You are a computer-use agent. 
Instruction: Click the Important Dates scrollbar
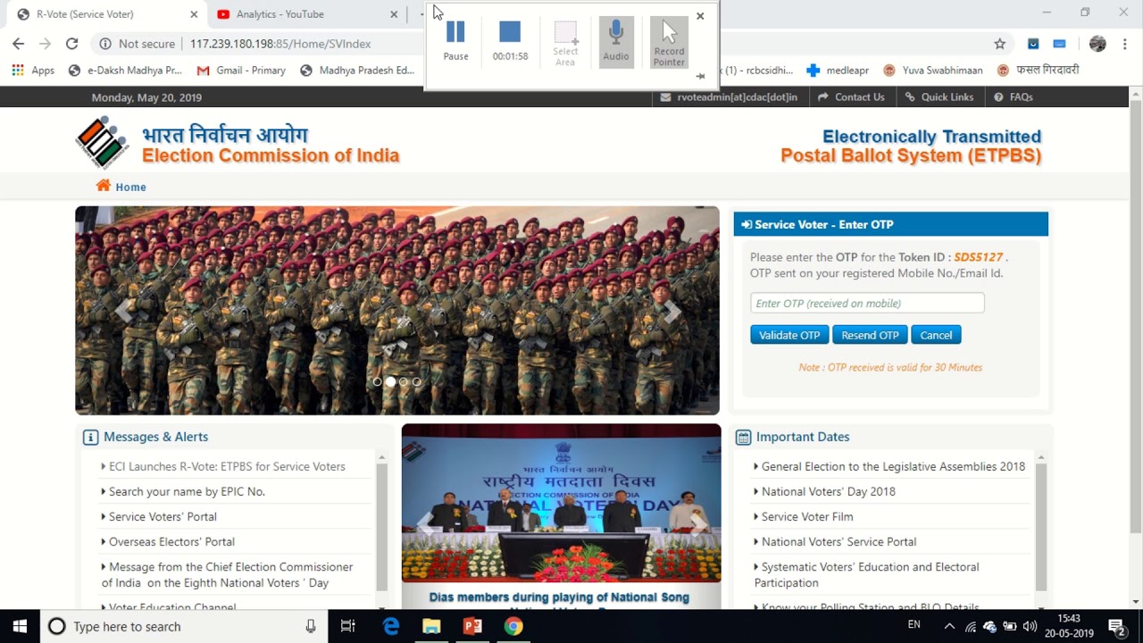1040,527
